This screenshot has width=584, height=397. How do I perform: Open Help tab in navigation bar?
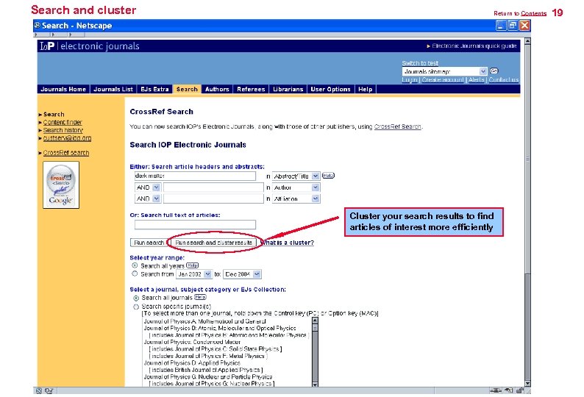tap(366, 89)
